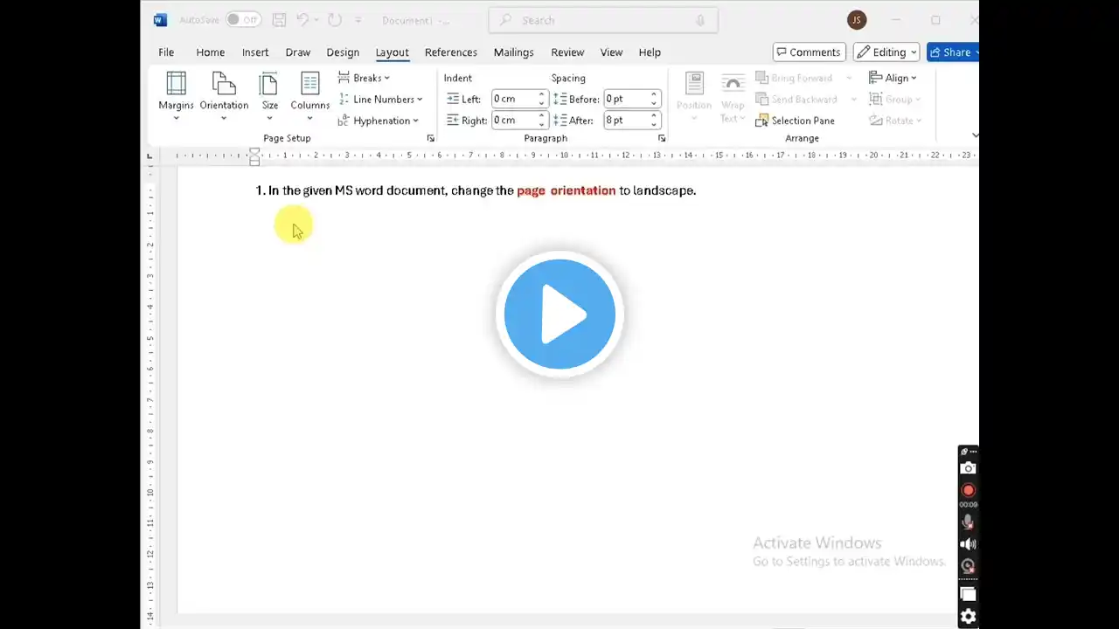The width and height of the screenshot is (1119, 629).
Task: Click the Share button
Action: click(x=952, y=52)
